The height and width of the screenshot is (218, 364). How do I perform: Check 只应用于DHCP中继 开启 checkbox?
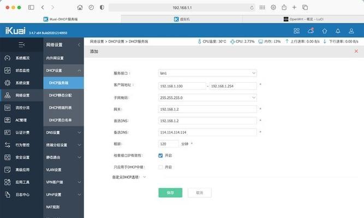[160, 167]
